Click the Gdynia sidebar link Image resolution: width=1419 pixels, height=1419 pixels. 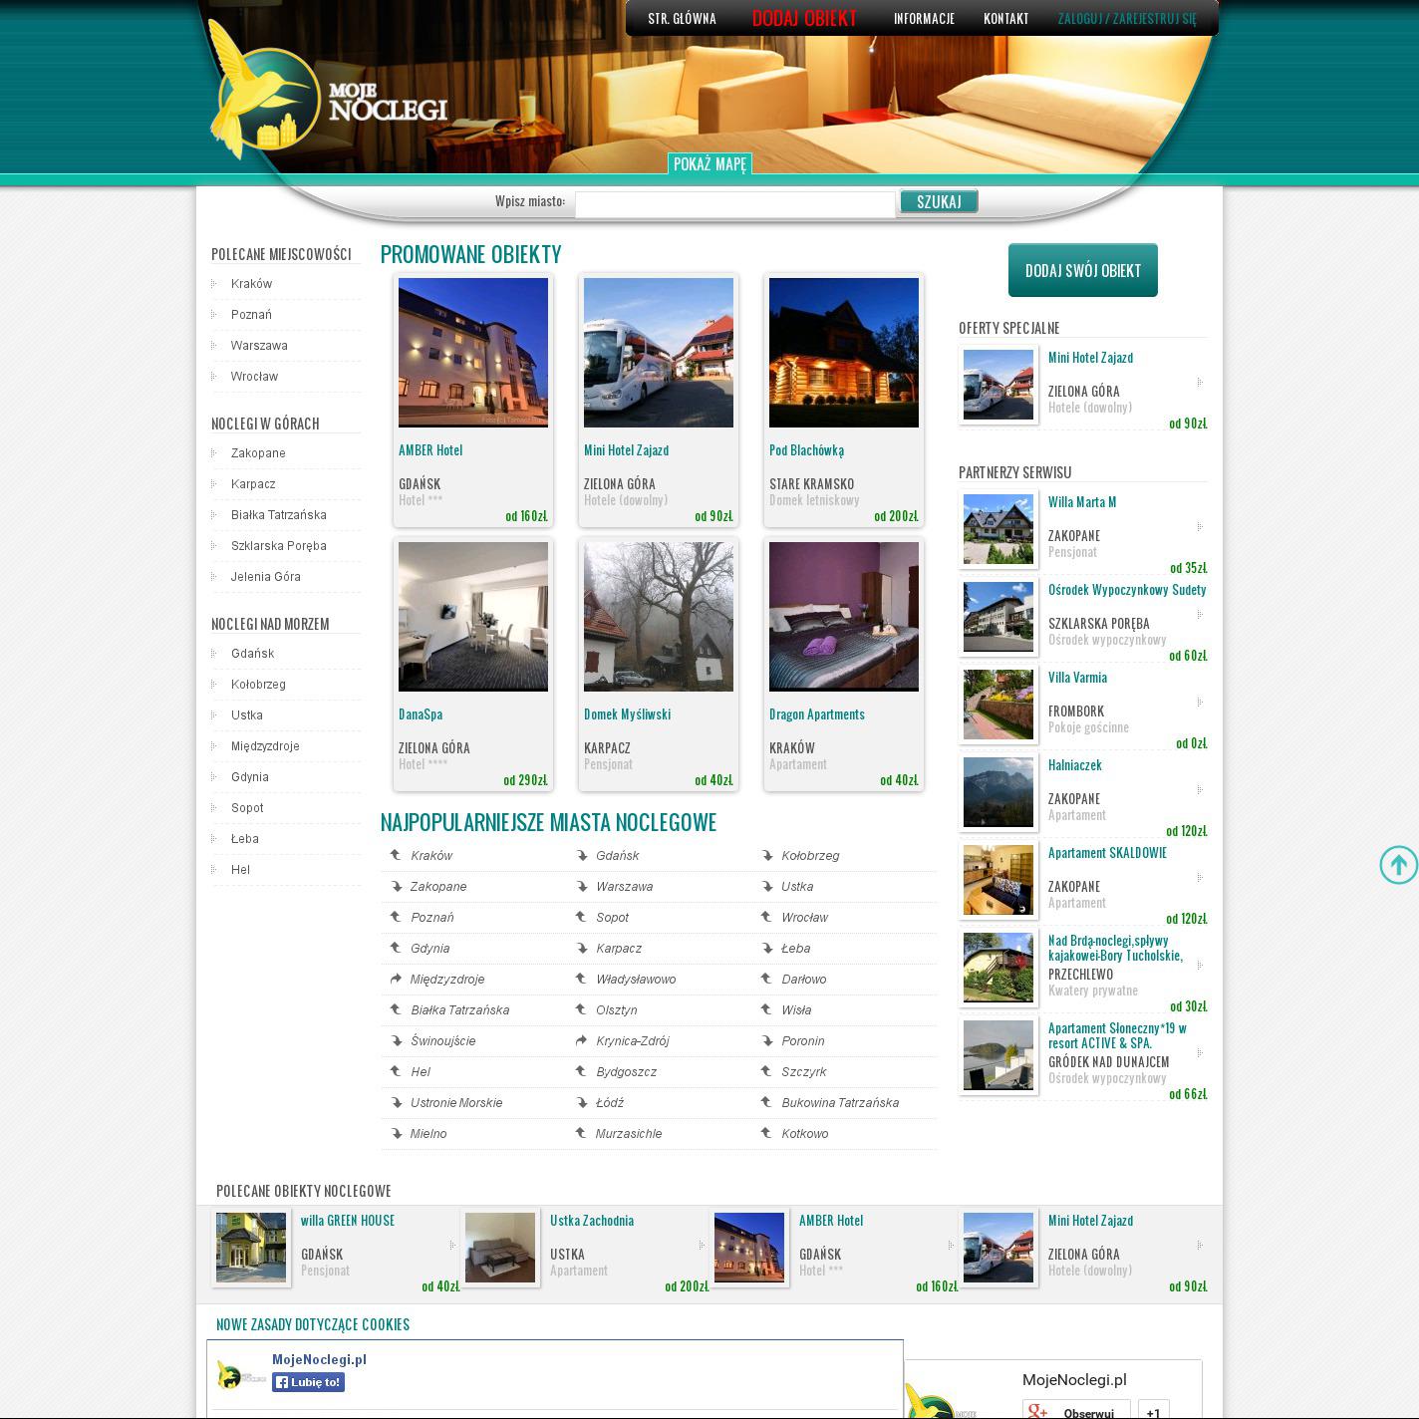pos(249,777)
